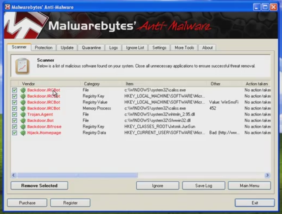Click the bug icon in the Backdoor.IRCBot Registry Key row

tap(23, 96)
